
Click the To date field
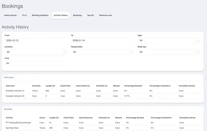102,40
